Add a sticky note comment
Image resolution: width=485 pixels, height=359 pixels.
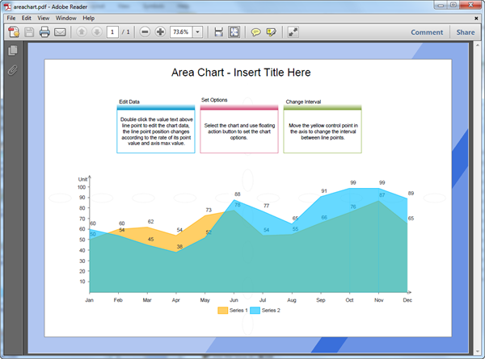[x=255, y=32]
